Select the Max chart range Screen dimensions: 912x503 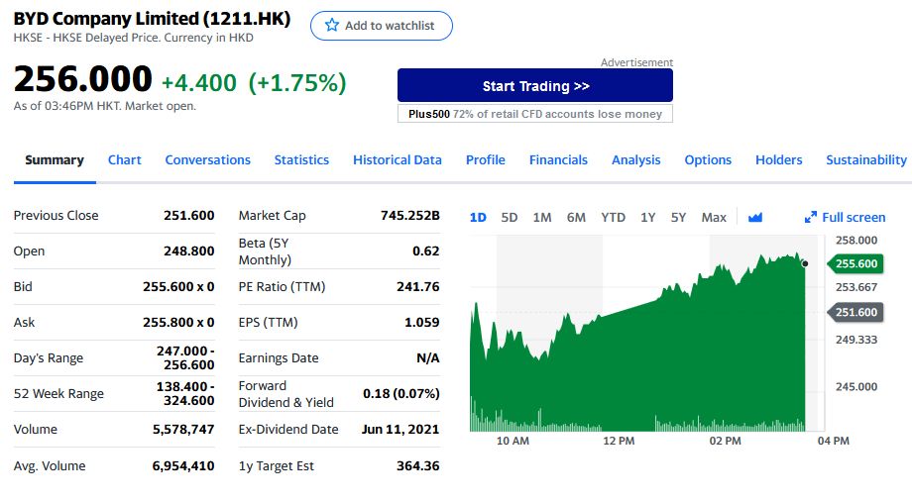coord(714,217)
